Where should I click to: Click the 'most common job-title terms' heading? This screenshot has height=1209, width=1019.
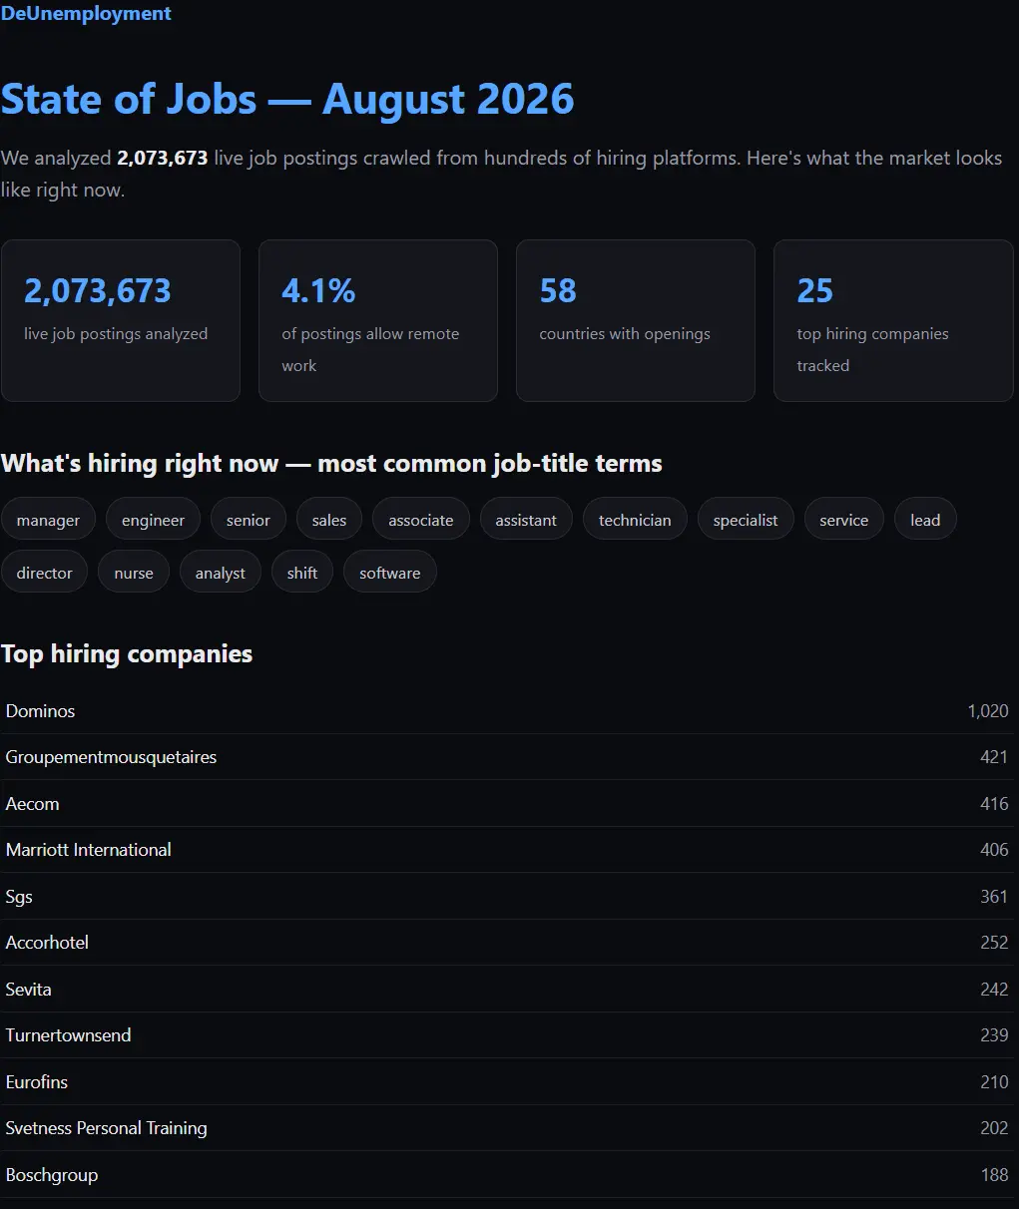point(331,464)
